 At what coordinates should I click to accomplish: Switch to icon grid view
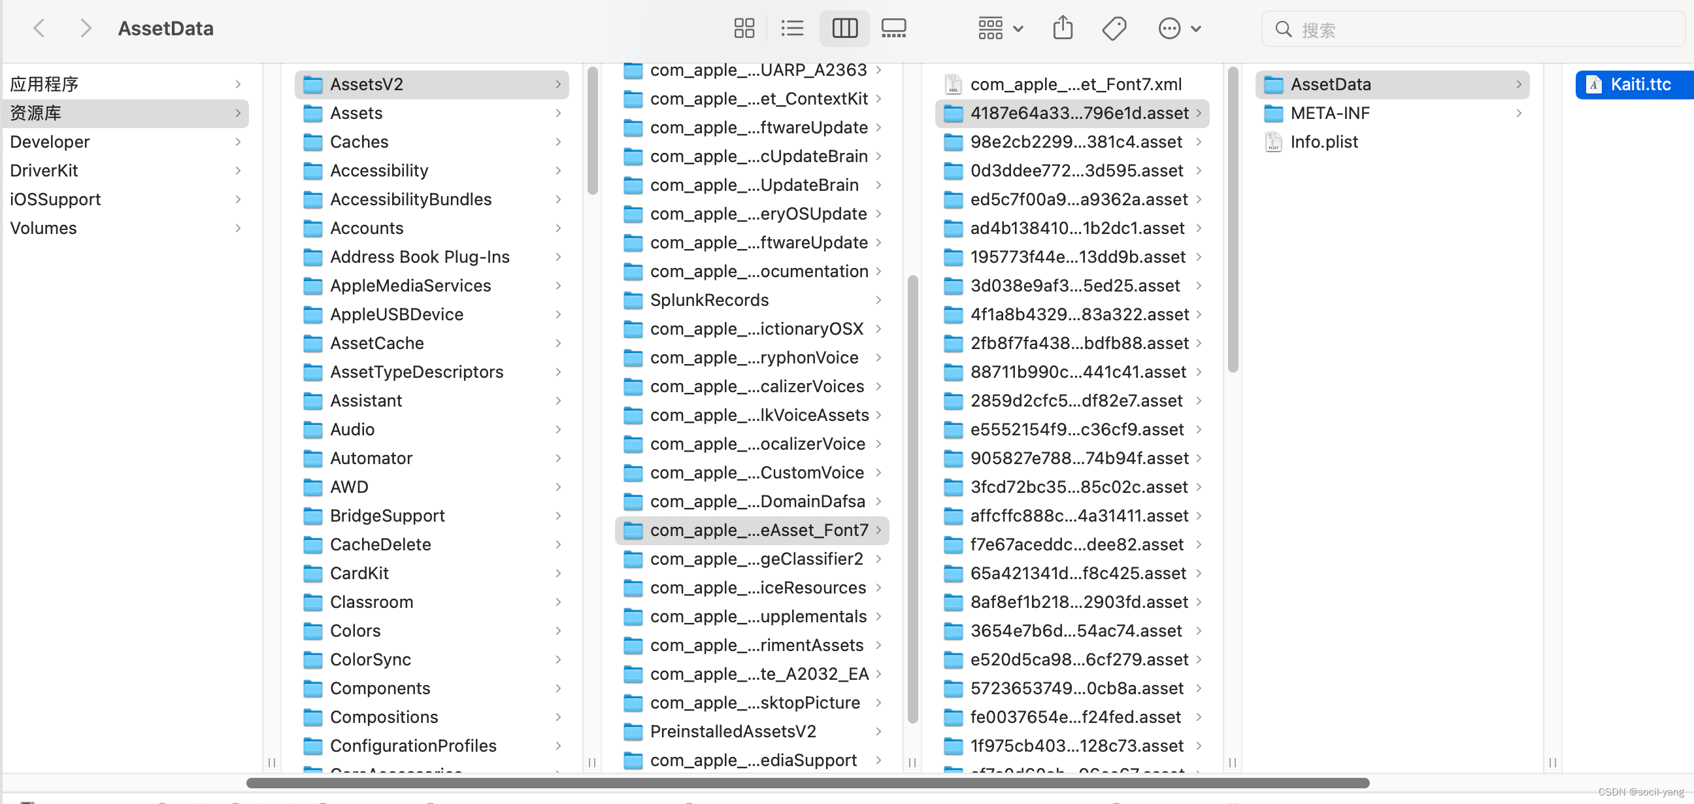(x=744, y=28)
